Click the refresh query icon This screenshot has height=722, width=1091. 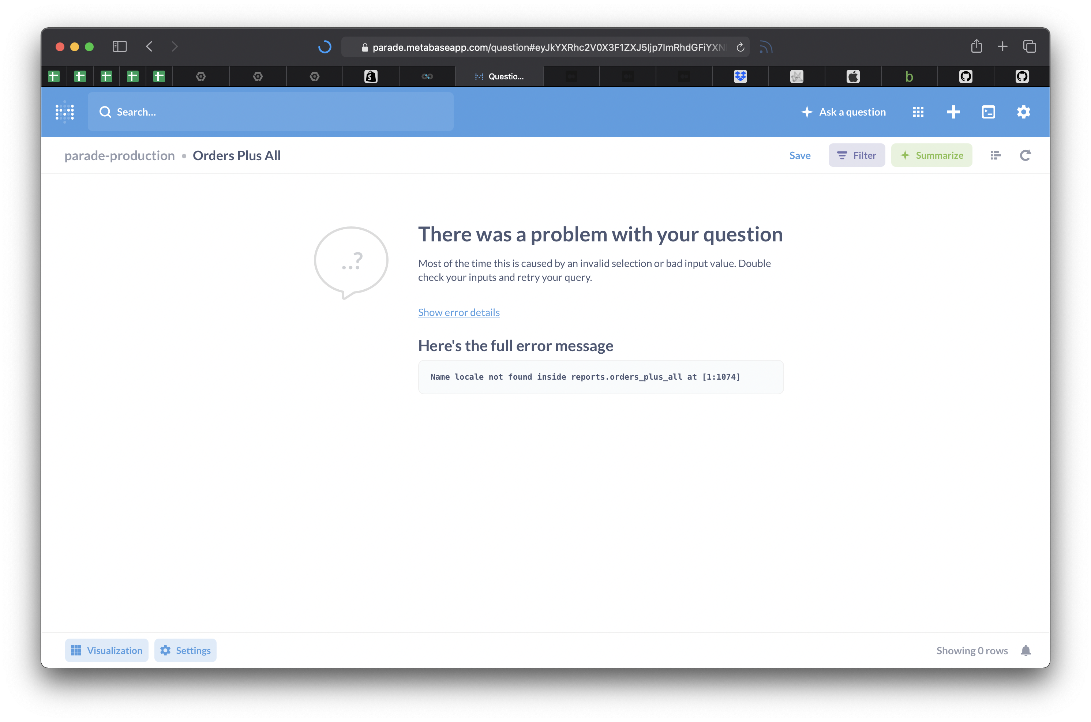pos(1025,156)
